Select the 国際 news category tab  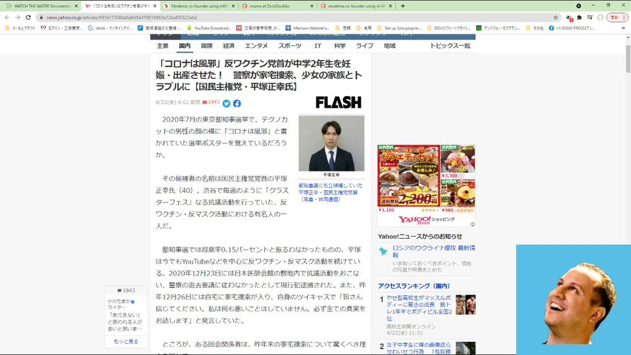coord(206,46)
